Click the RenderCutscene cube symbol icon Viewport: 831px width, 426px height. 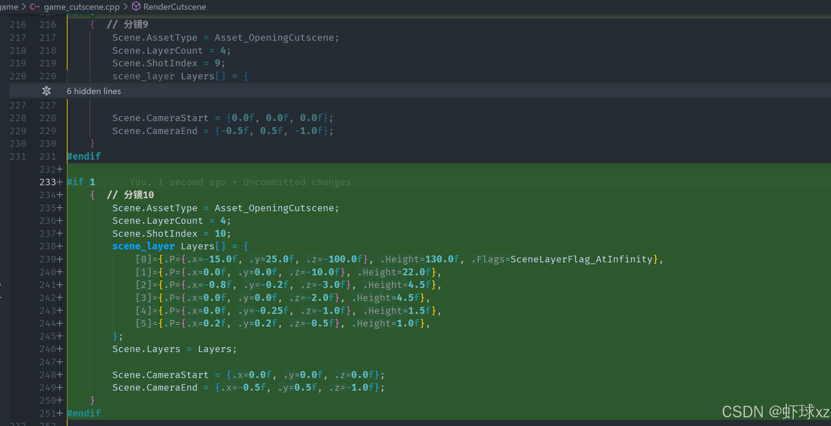coord(136,6)
